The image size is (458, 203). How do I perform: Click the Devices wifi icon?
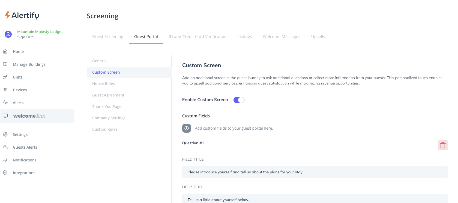pos(5,90)
